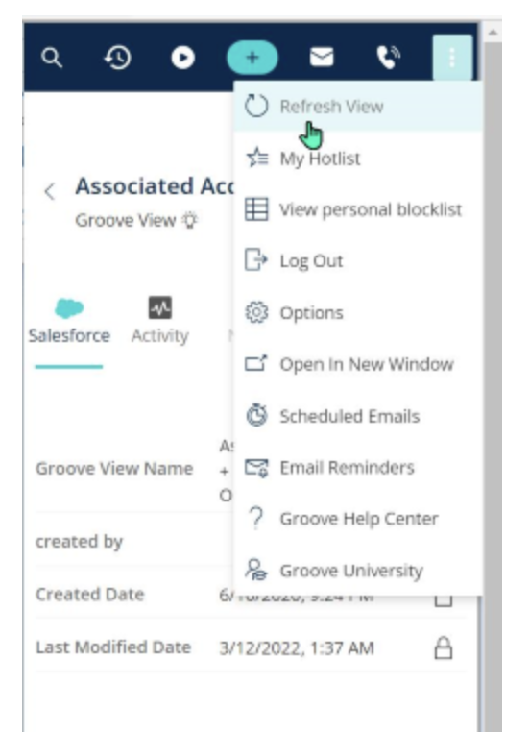Screen dimensions: 505x732
Task: Click the teal plus create button
Action: (252, 58)
